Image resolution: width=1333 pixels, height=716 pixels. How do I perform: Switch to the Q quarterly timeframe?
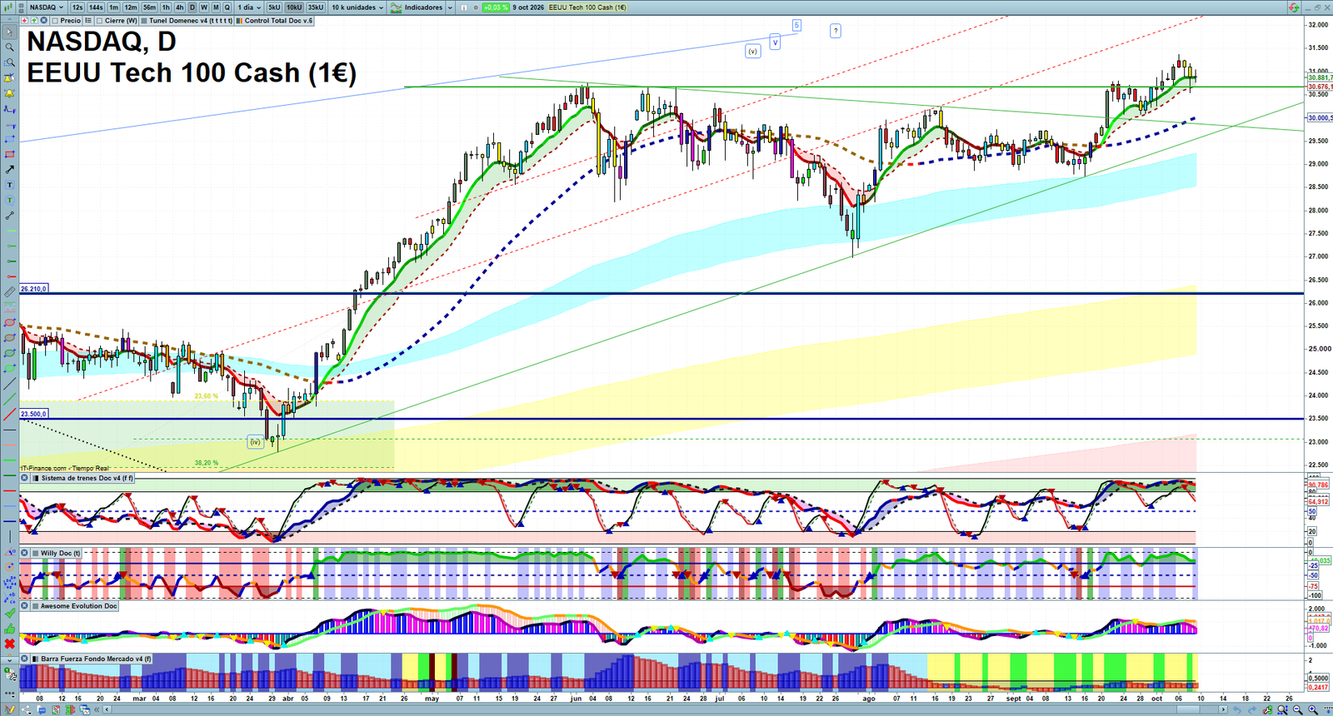click(x=227, y=7)
